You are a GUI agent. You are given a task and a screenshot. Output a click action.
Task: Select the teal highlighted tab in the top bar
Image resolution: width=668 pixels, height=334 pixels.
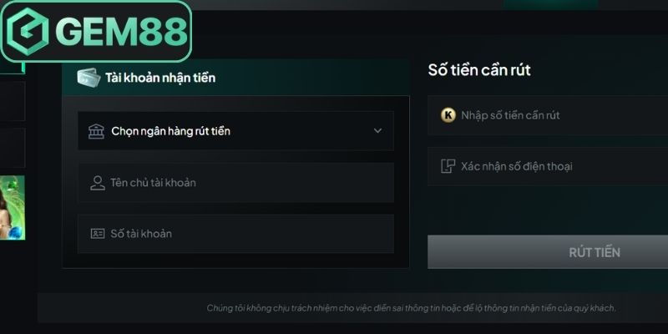coord(551,4)
